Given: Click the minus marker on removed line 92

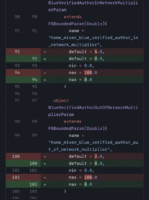Looking at the screenshot, I should click(45, 52).
